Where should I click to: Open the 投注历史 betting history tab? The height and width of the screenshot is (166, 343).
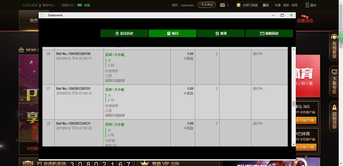coord(124,33)
